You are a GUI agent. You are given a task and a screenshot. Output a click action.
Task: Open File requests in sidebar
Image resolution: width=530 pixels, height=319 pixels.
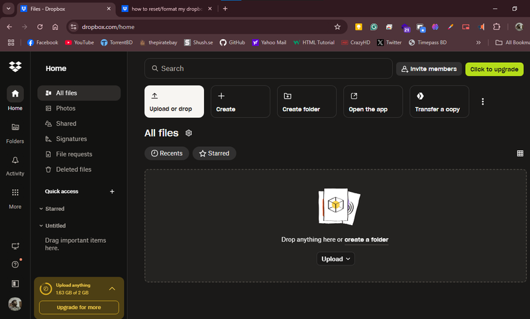(x=74, y=154)
